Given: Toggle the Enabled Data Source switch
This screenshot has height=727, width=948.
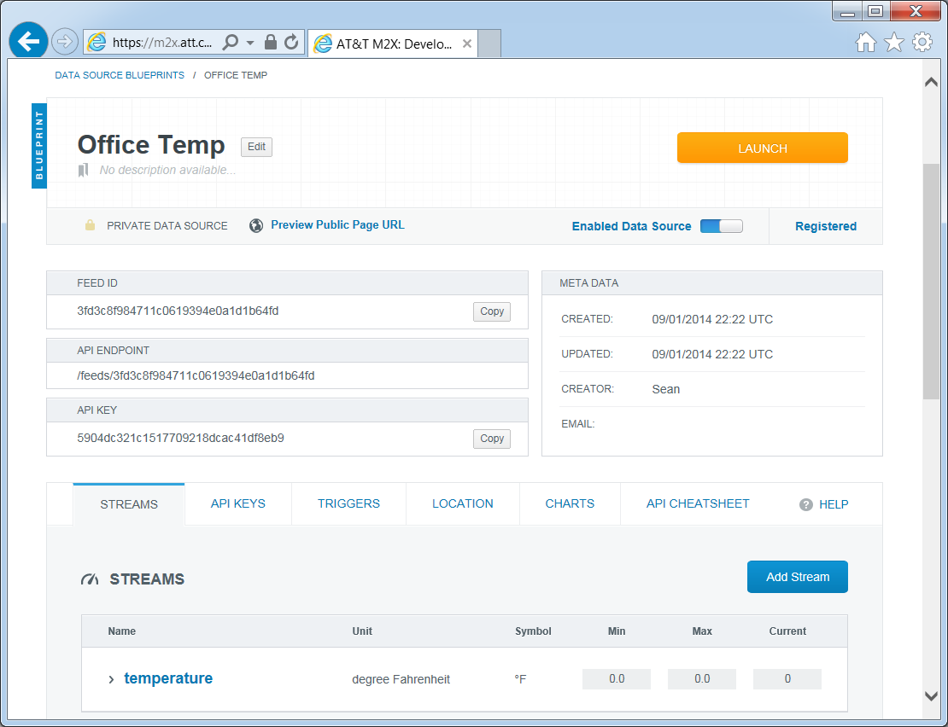Looking at the screenshot, I should (721, 226).
